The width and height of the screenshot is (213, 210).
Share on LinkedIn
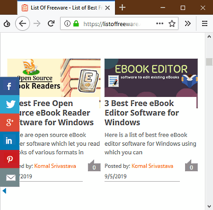click(9, 141)
